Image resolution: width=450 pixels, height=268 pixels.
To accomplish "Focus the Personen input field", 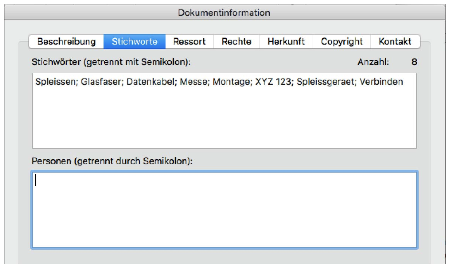I will click(x=224, y=210).
